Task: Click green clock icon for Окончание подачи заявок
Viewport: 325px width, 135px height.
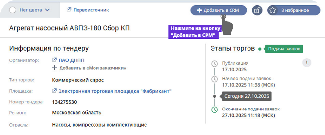Action: pos(214,110)
